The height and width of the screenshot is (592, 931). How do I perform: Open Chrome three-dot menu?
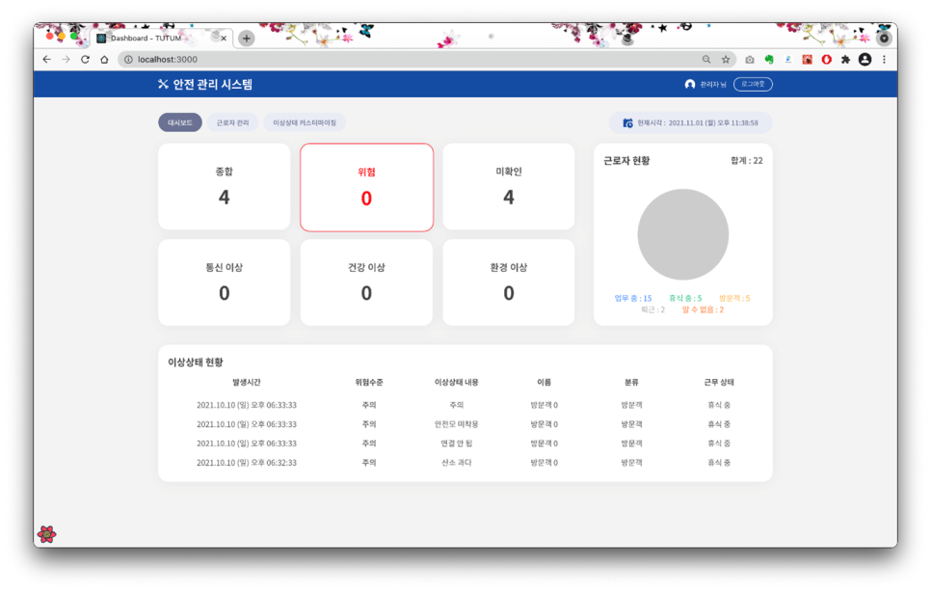point(884,60)
